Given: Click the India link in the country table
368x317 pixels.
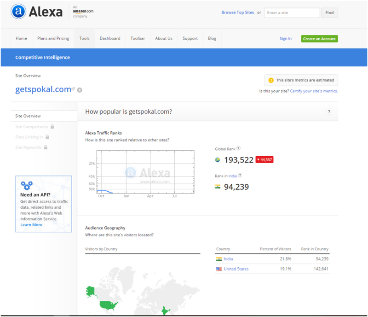Looking at the screenshot, I should [x=228, y=259].
